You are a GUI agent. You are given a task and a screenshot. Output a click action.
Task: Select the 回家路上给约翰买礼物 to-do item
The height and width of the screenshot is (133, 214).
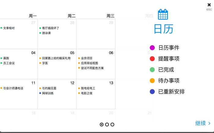click(x=56, y=58)
